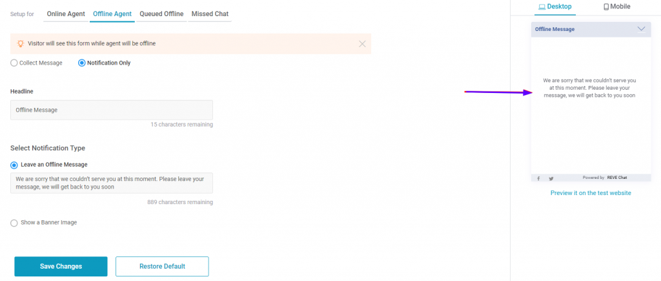This screenshot has width=661, height=281.
Task: Click the lightbulb tip icon
Action: click(x=20, y=43)
